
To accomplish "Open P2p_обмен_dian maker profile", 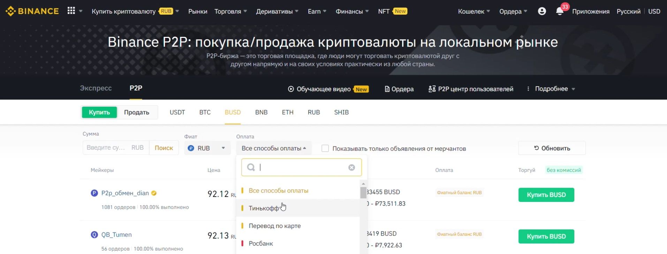I will point(125,193).
